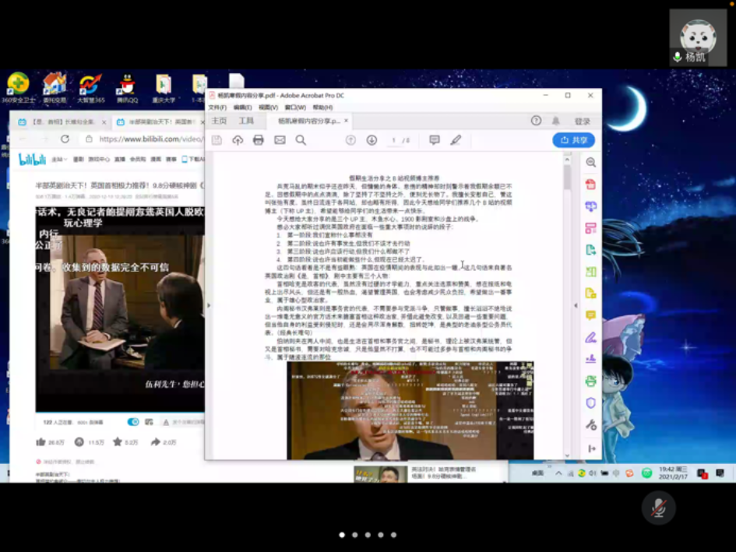Click the PDF vertical scrollbar thumb
The width and height of the screenshot is (736, 552).
(568, 175)
